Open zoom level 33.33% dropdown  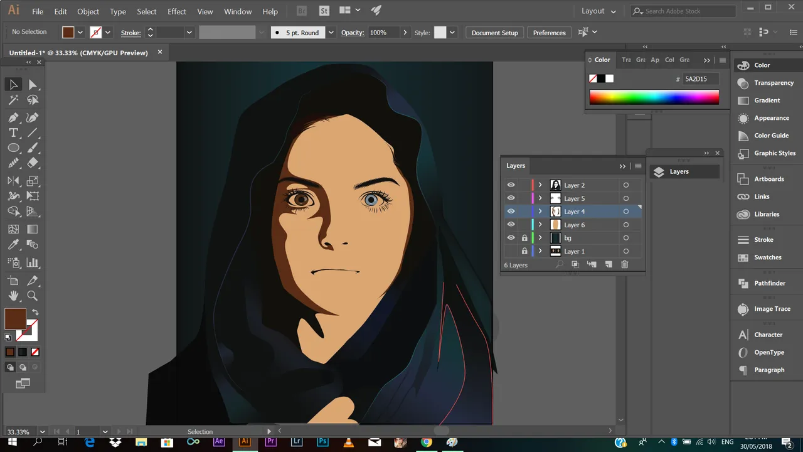(43, 432)
